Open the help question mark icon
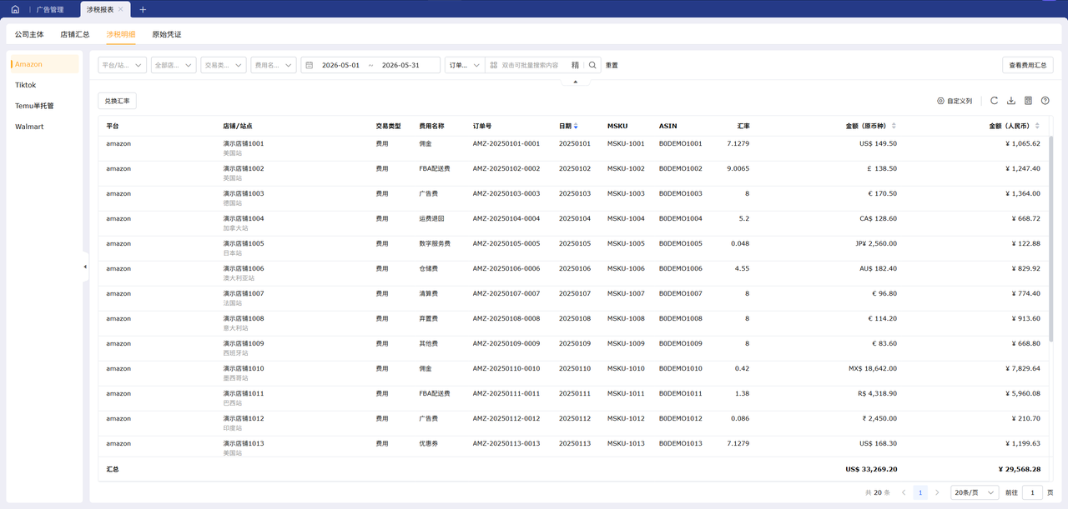The image size is (1068, 509). pos(1045,101)
